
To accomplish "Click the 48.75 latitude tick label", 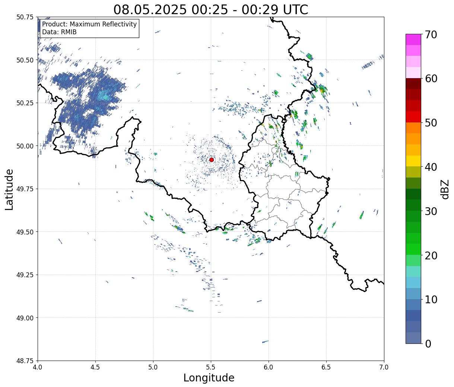I will tap(25, 361).
